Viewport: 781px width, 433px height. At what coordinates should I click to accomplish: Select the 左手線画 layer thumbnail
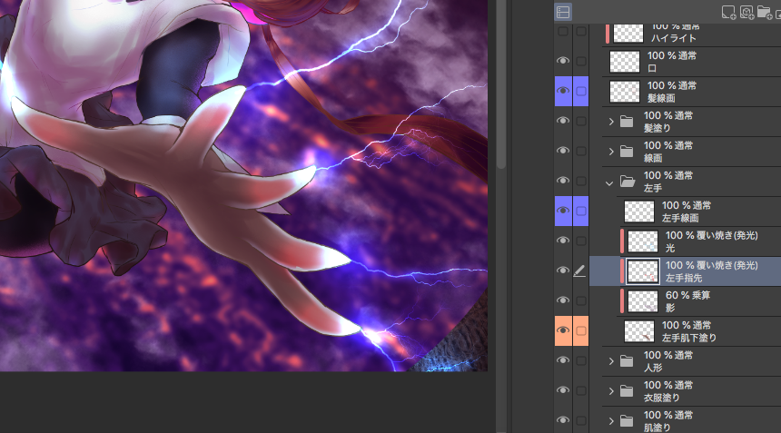[x=639, y=212]
